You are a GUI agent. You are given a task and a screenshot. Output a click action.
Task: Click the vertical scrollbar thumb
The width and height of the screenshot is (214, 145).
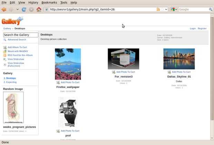click(212, 68)
